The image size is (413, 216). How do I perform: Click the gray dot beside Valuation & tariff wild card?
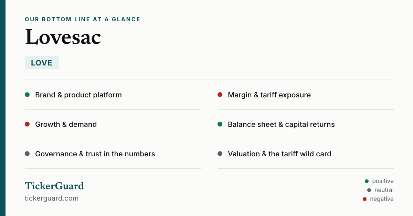click(x=220, y=154)
